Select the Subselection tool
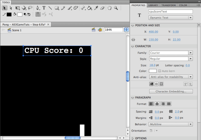The image size is (201, 140). click(x=11, y=8)
